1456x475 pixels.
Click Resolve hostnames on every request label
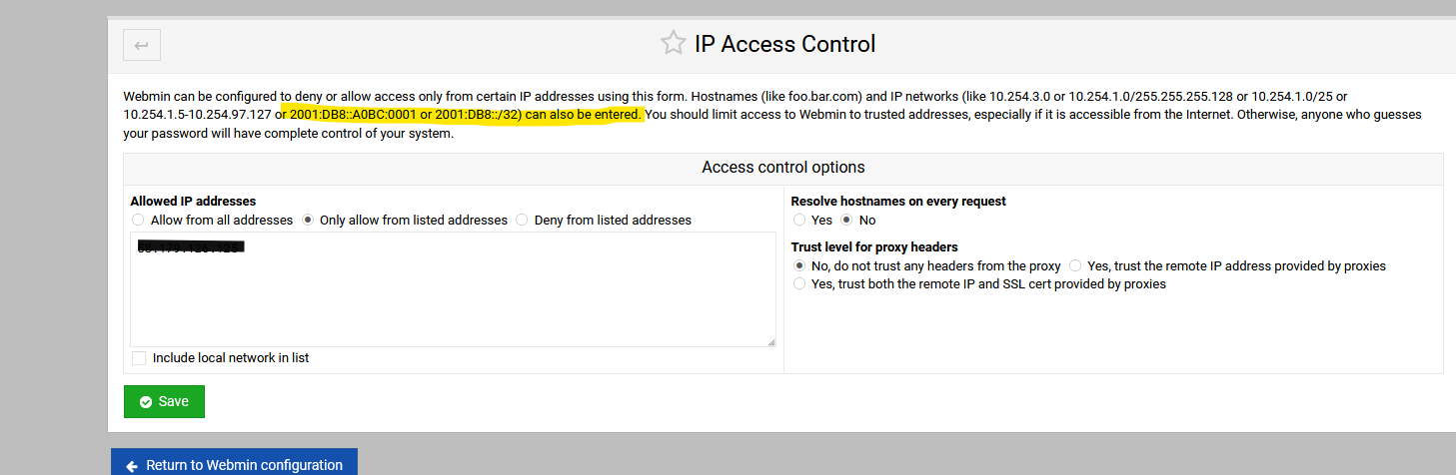(x=898, y=201)
